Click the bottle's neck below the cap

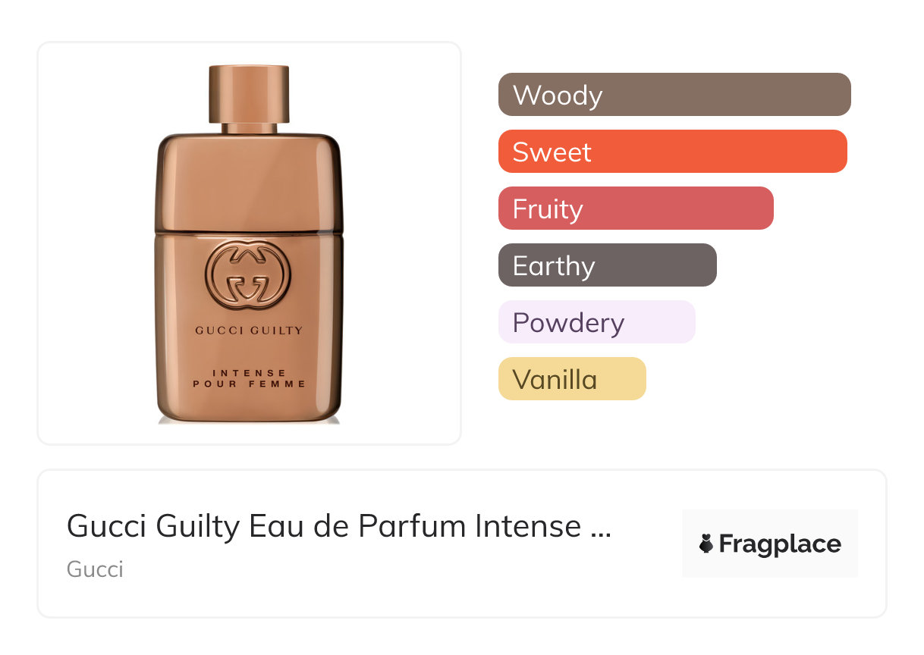(249, 127)
